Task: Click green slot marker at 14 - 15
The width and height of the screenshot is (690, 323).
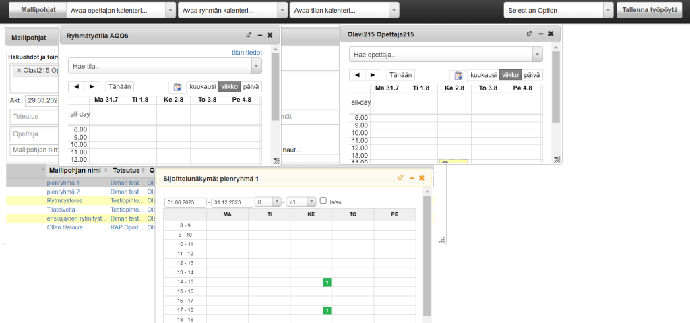Action: 326,282
